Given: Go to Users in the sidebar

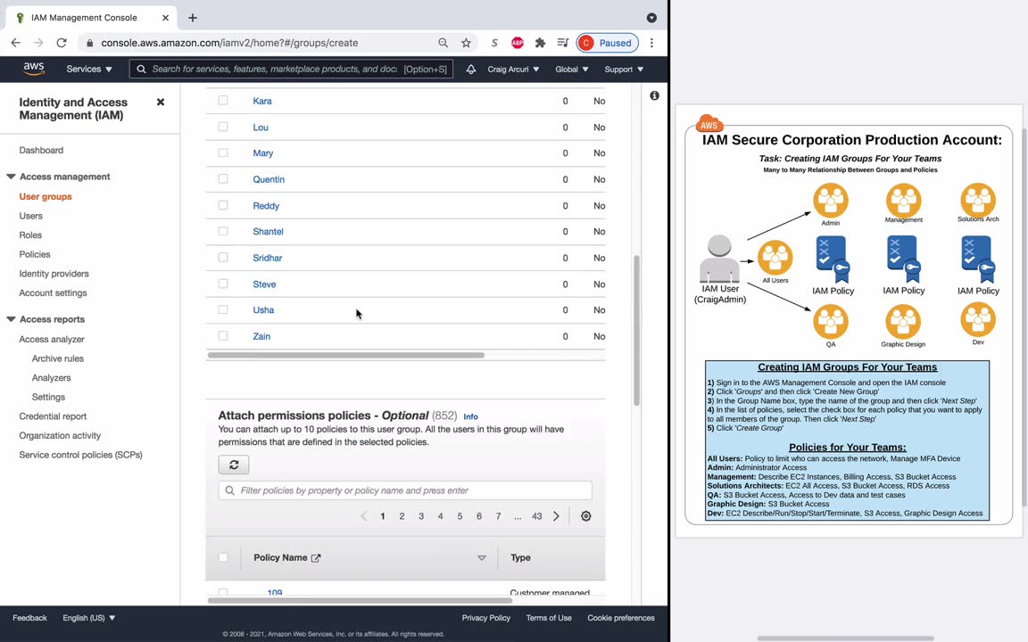Looking at the screenshot, I should [x=31, y=216].
